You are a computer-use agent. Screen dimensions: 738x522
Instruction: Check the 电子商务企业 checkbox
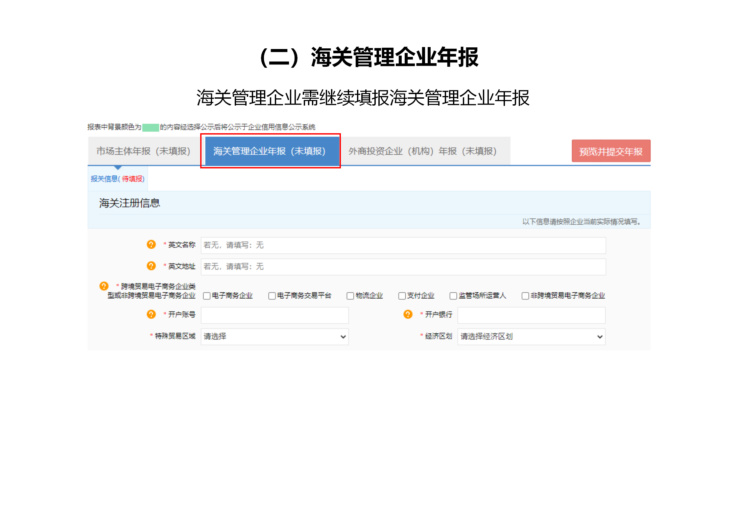pos(206,296)
